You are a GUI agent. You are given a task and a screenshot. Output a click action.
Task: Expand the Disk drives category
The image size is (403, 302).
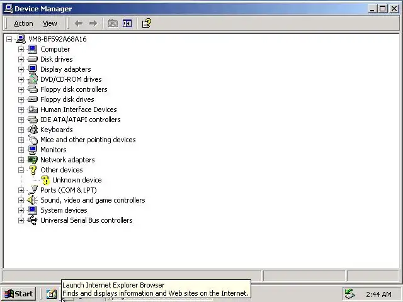21,59
